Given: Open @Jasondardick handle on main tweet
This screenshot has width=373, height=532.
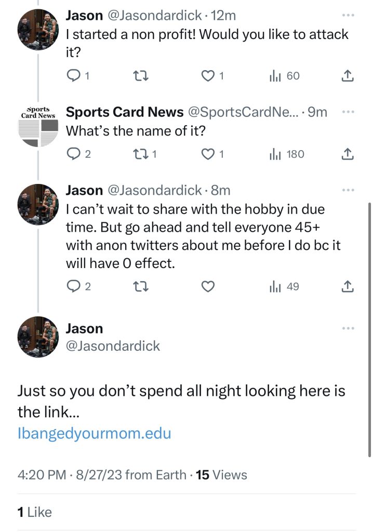Looking at the screenshot, I should pyautogui.click(x=113, y=346).
